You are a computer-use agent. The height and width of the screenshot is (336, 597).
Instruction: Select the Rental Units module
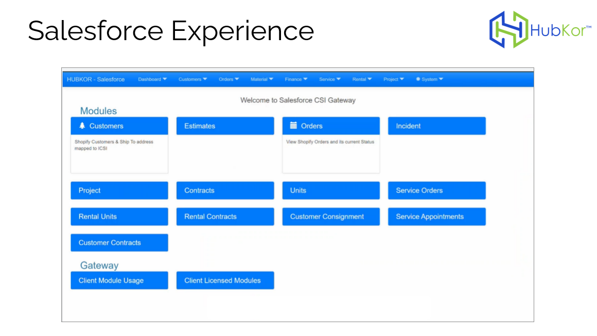pos(119,216)
